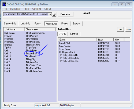Open the Exports tab
134x109 pixels.
tap(77, 23)
